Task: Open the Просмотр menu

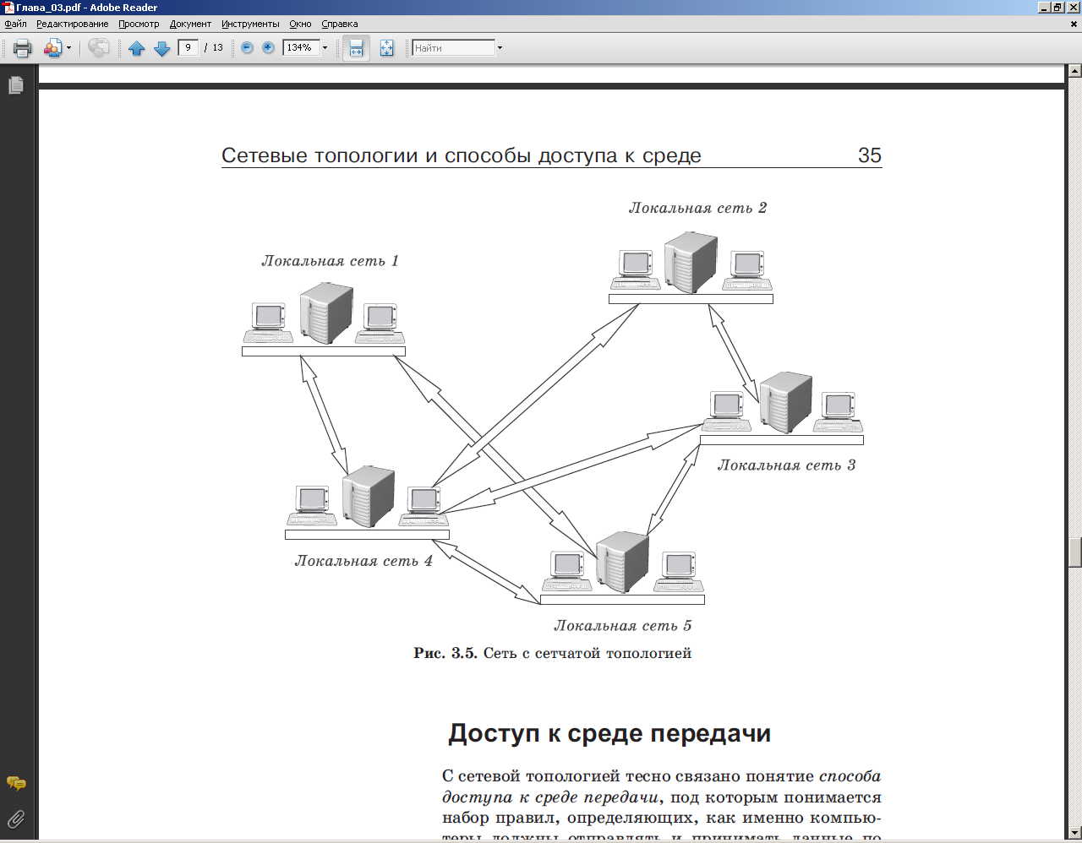Action: coord(139,24)
